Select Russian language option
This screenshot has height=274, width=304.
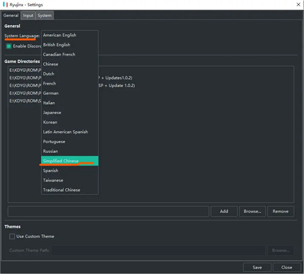pyautogui.click(x=70, y=151)
